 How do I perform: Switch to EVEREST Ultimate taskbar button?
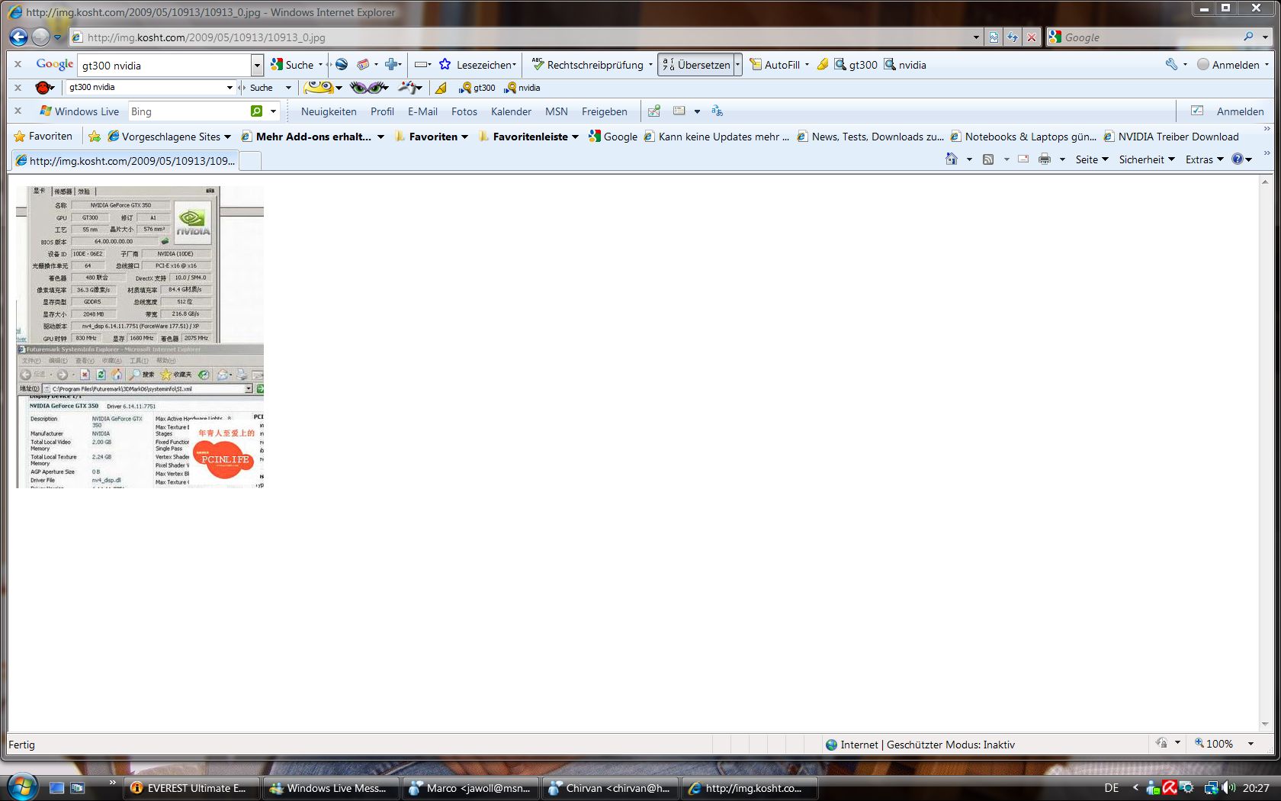(x=191, y=788)
